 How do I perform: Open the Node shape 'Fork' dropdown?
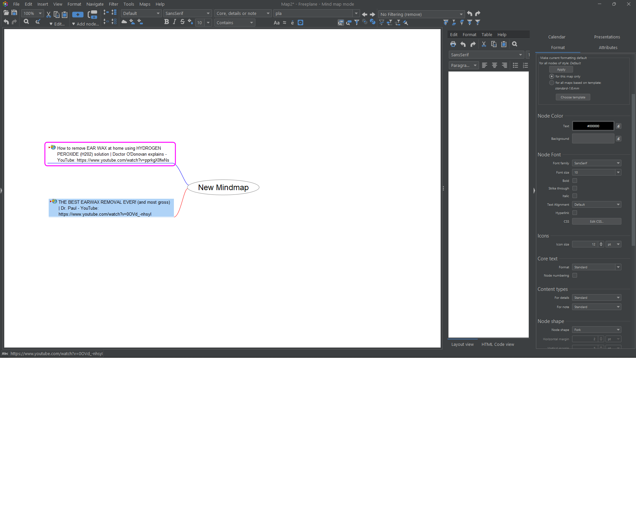(x=597, y=330)
